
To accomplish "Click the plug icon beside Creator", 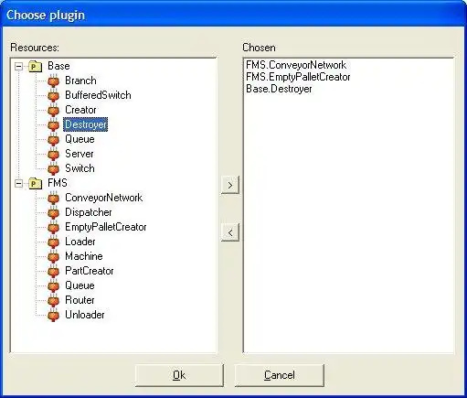I will (x=53, y=110).
